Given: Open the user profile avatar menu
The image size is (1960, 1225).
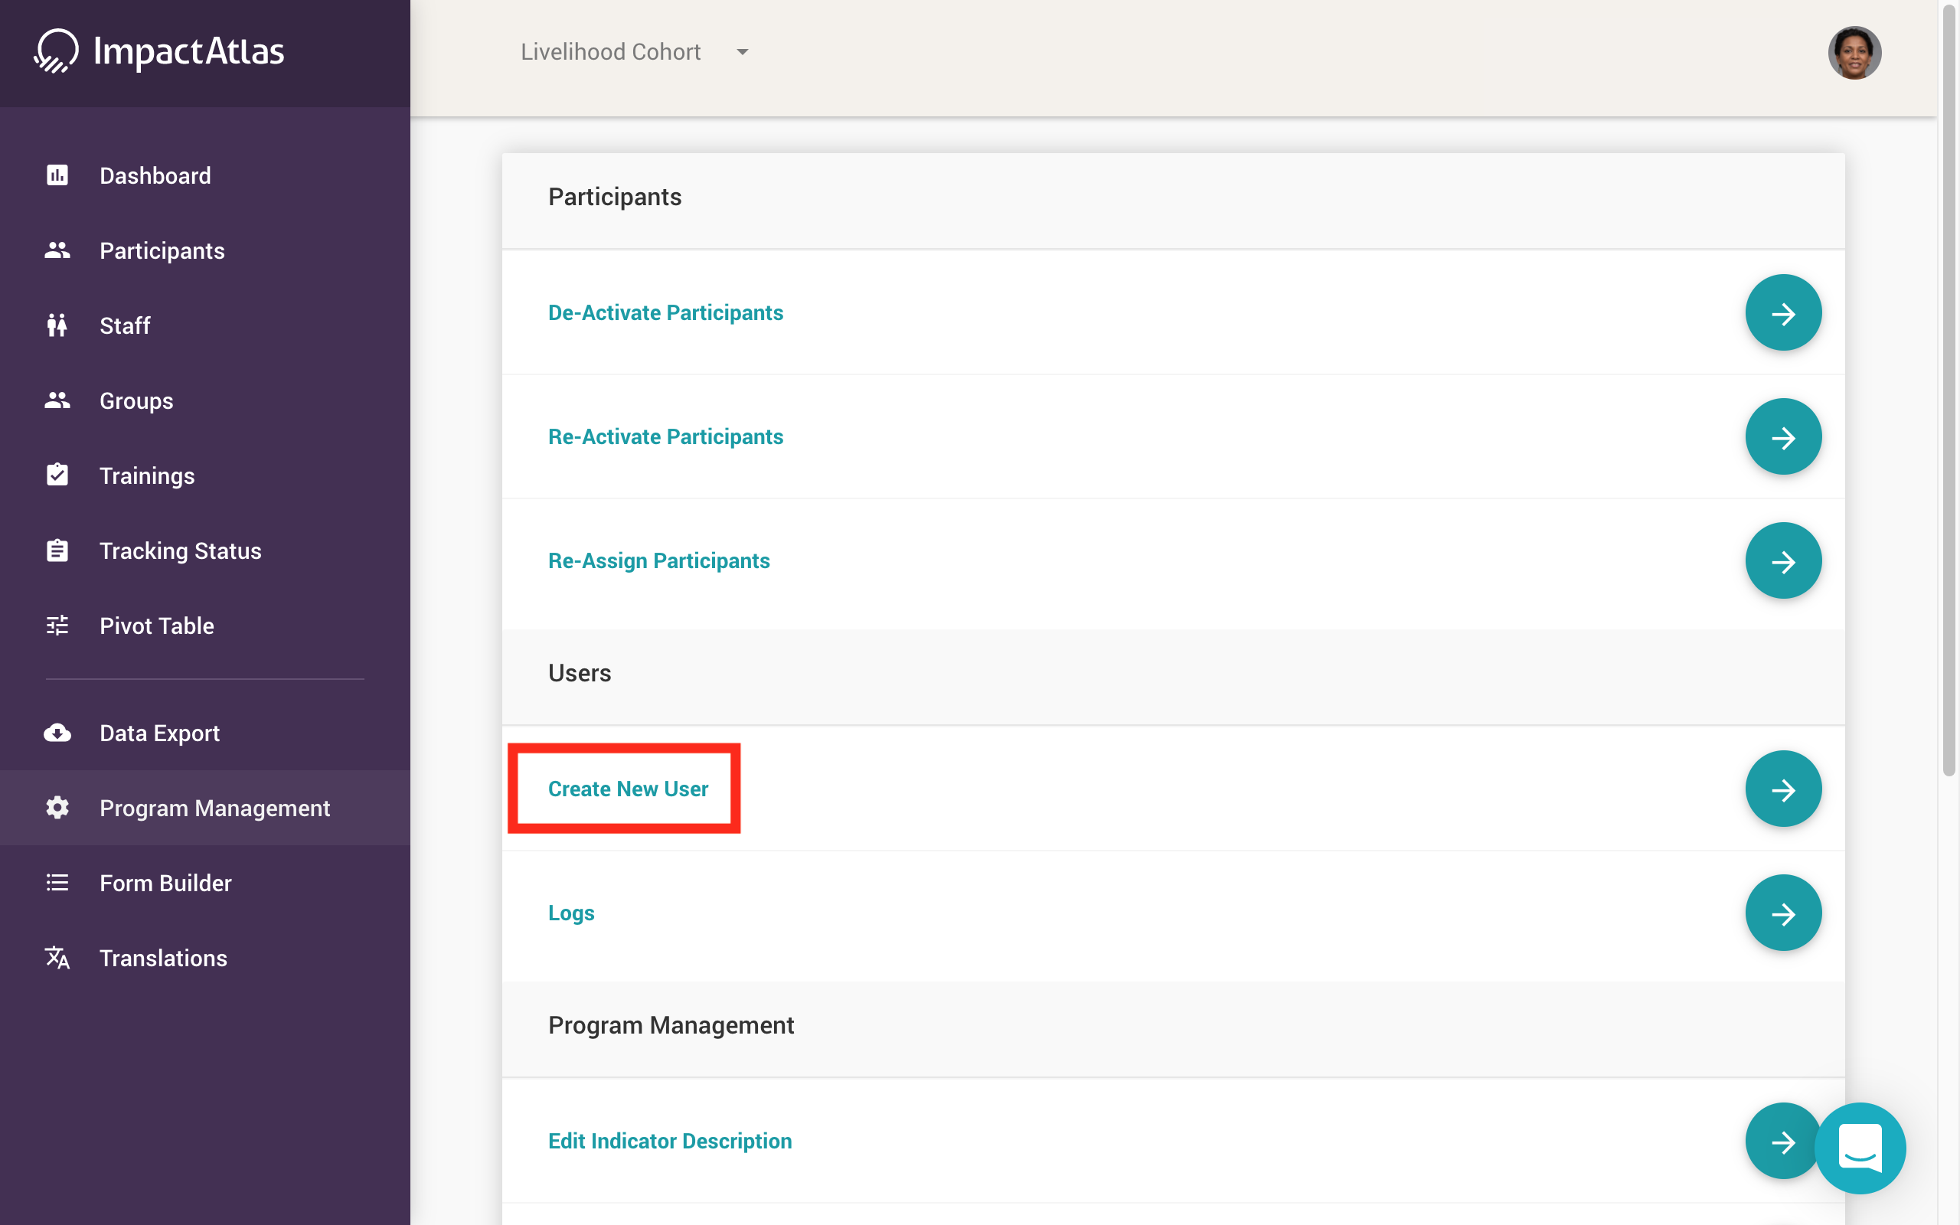Looking at the screenshot, I should click(1854, 53).
